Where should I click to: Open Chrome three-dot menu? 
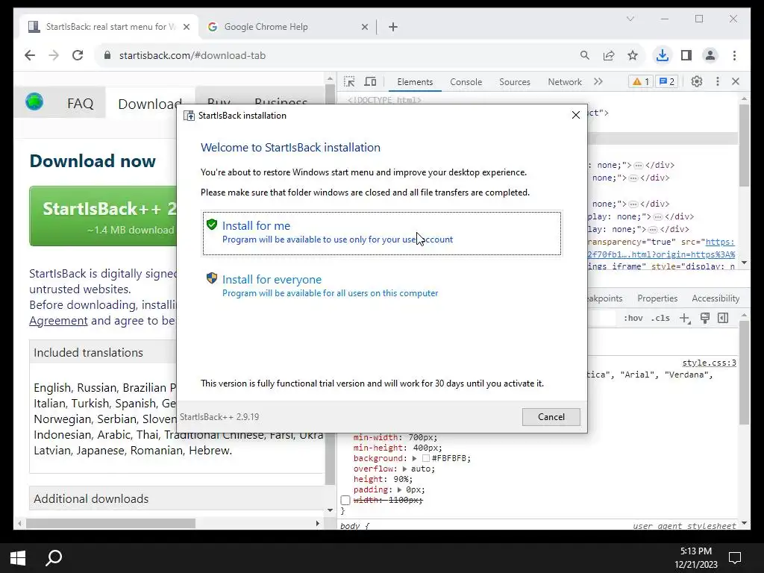coord(734,55)
